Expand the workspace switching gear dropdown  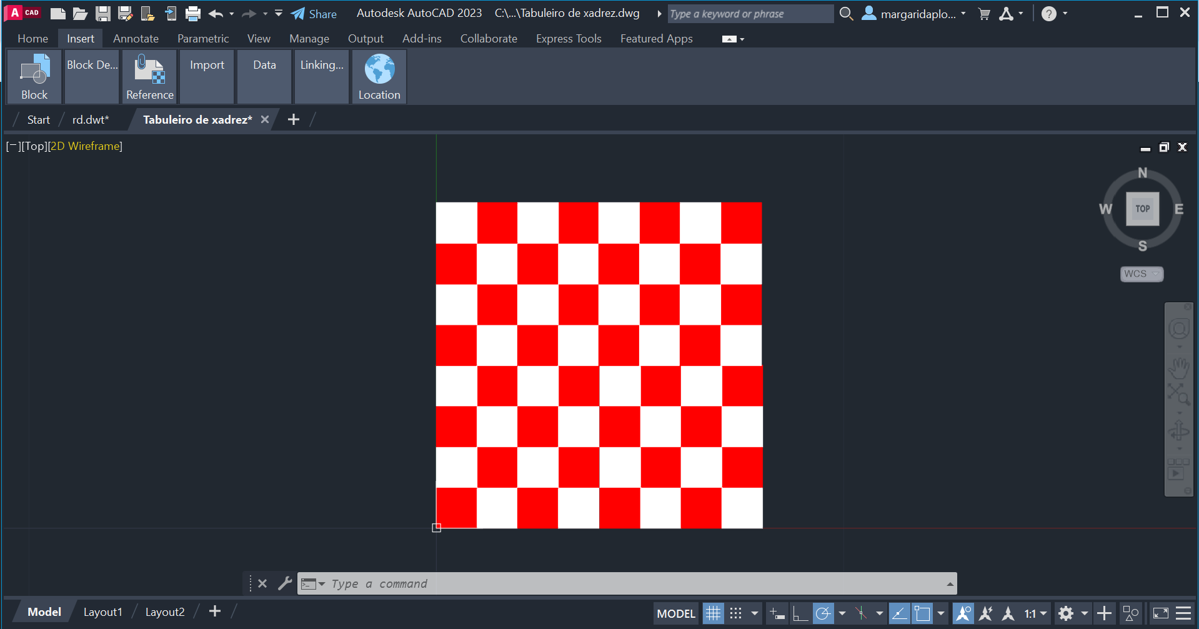tap(1085, 613)
